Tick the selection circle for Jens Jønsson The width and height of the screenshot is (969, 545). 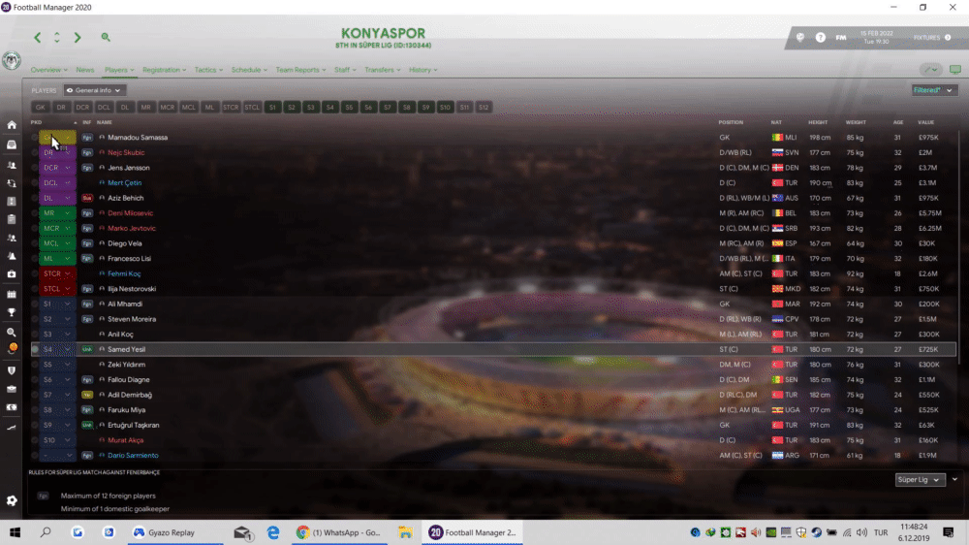coord(35,168)
